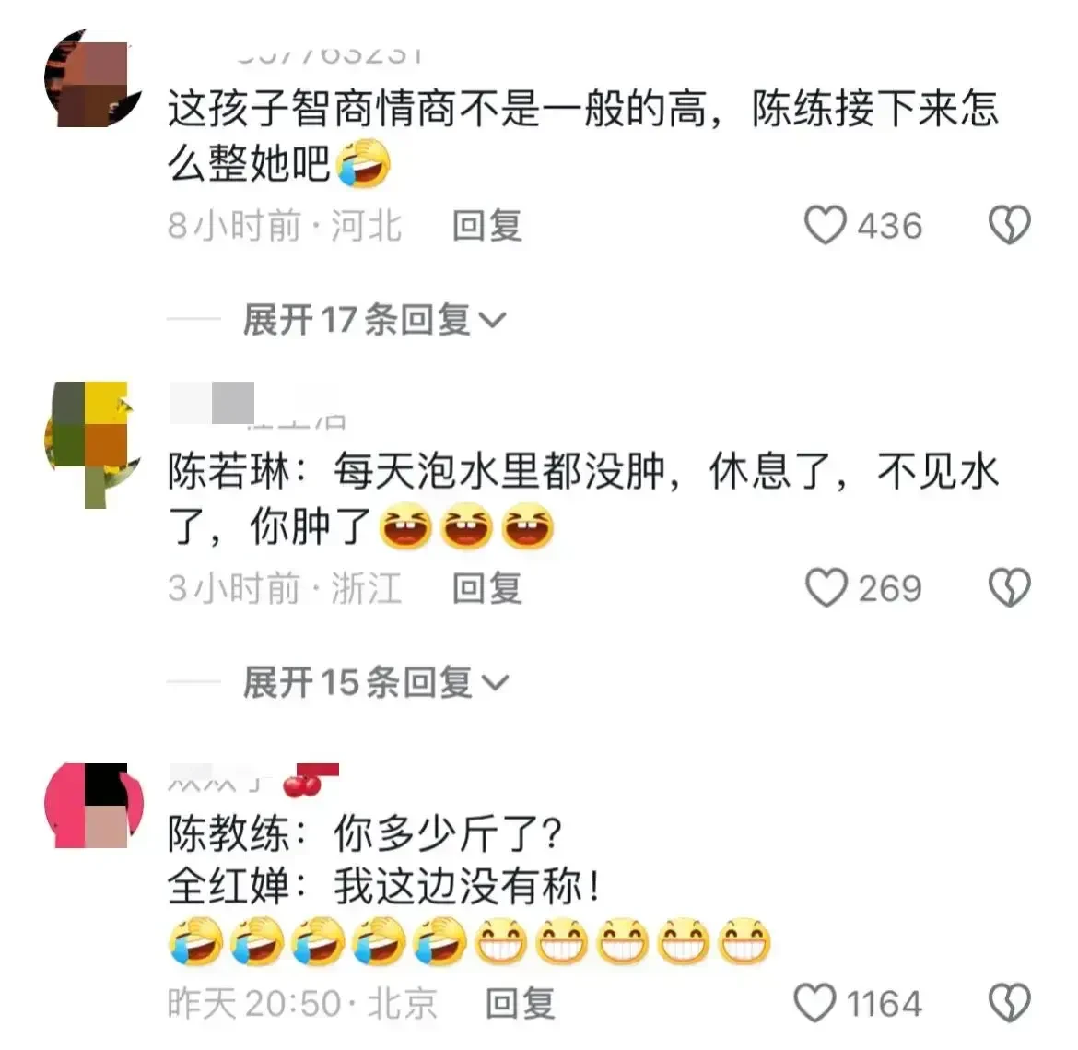The width and height of the screenshot is (1078, 1050).
Task: Like the comment with 1164 likes
Action: click(x=814, y=1003)
